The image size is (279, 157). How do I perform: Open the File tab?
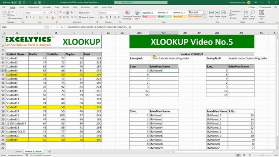coord(4,7)
